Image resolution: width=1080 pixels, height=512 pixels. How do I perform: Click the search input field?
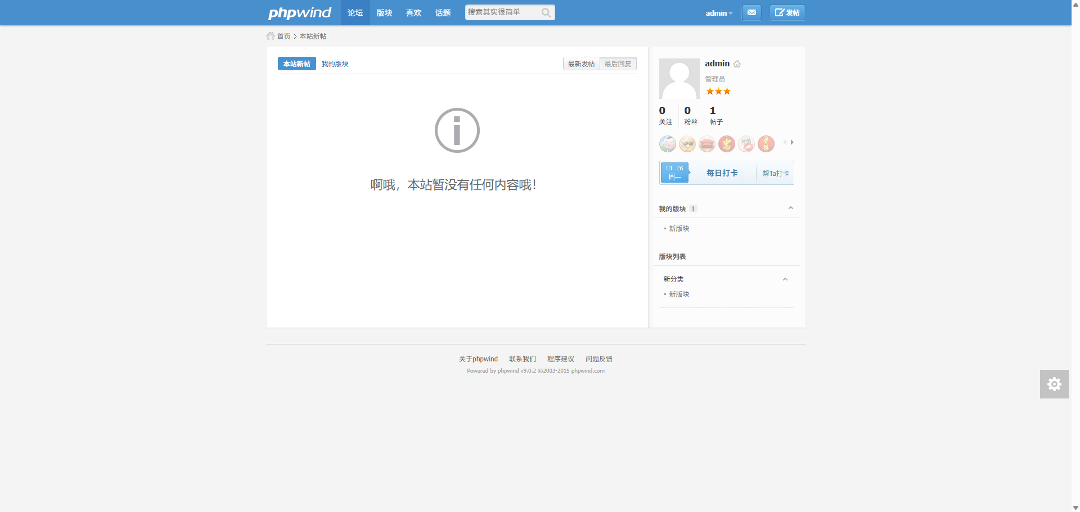click(x=502, y=12)
